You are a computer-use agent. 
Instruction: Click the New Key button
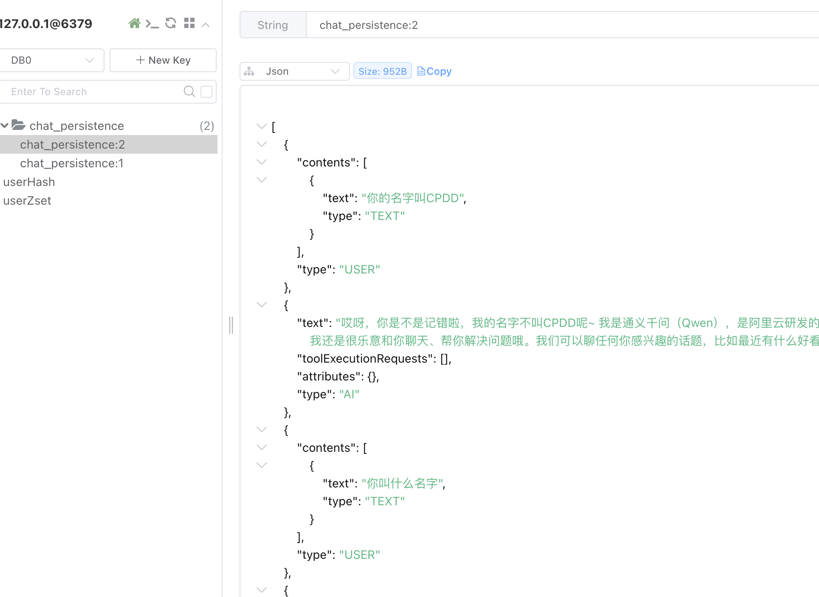tap(163, 60)
